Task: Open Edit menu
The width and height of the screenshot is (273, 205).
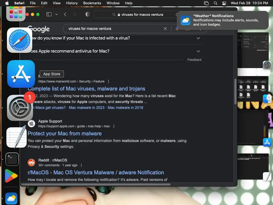Action: tap(44, 3)
